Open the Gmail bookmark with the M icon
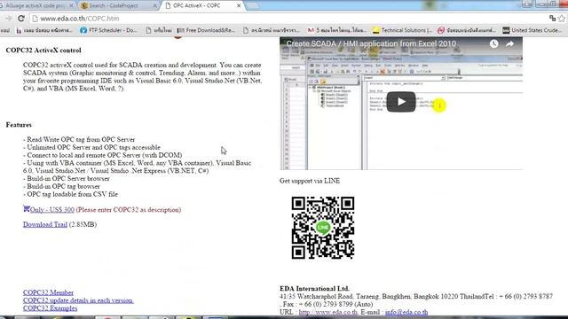Viewport: 568px width, 319px height. point(336,30)
